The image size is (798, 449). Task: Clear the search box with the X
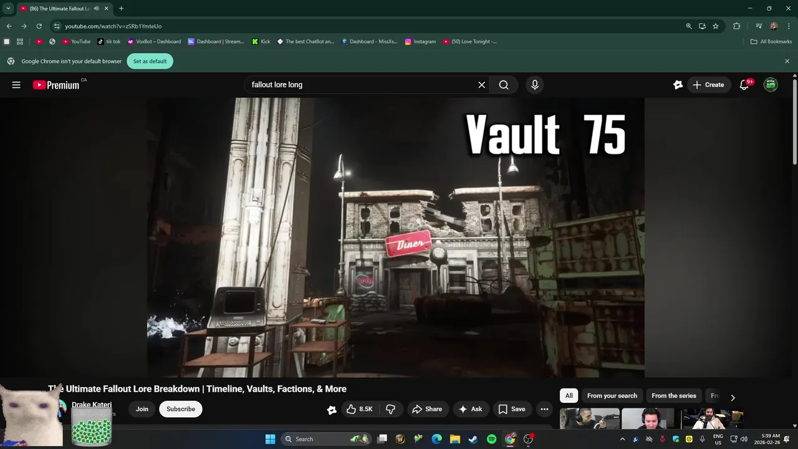tap(481, 85)
